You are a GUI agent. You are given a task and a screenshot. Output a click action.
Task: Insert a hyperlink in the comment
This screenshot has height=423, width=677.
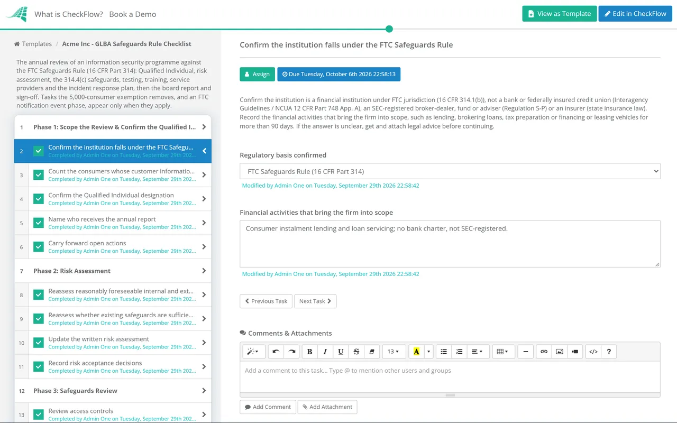[544, 352]
